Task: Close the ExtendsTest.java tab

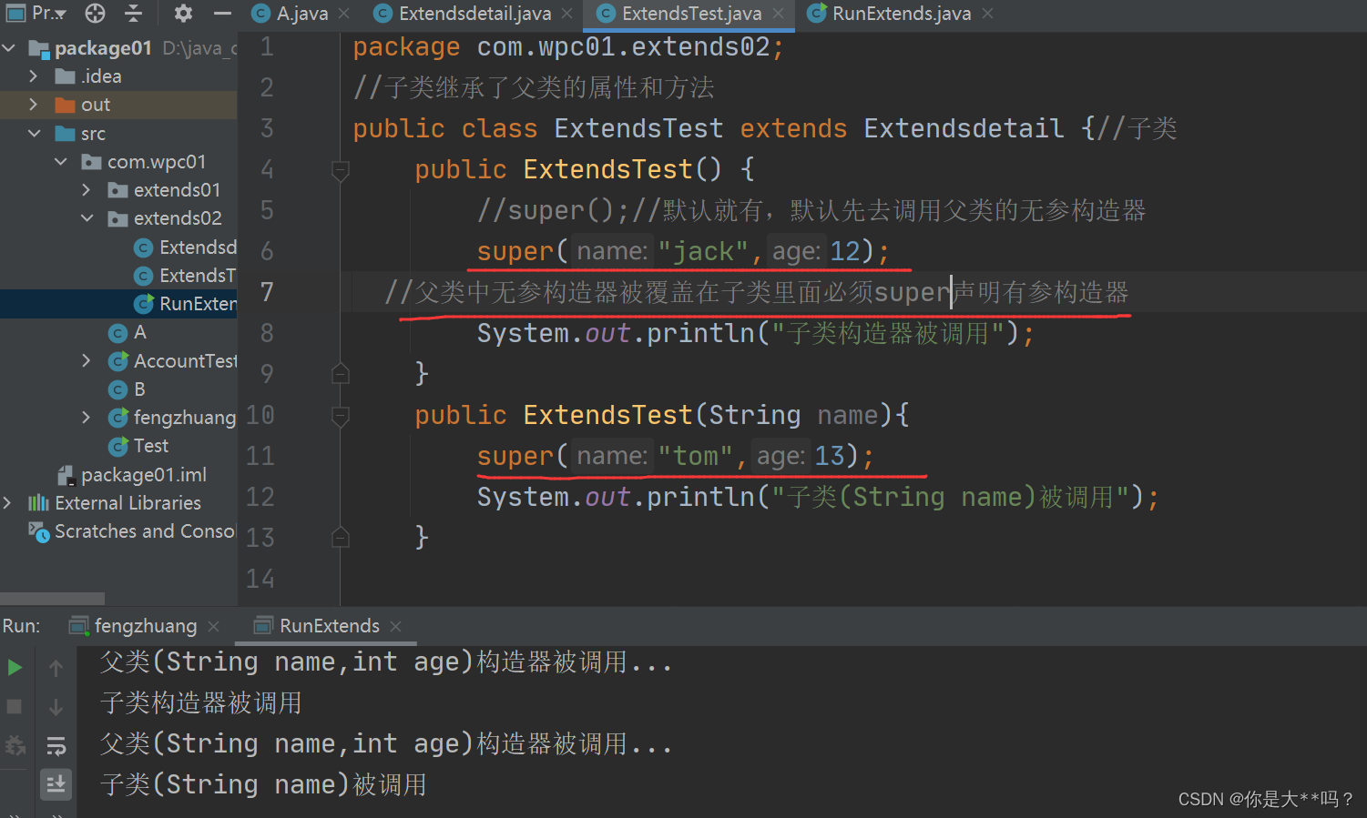Action: tap(778, 14)
